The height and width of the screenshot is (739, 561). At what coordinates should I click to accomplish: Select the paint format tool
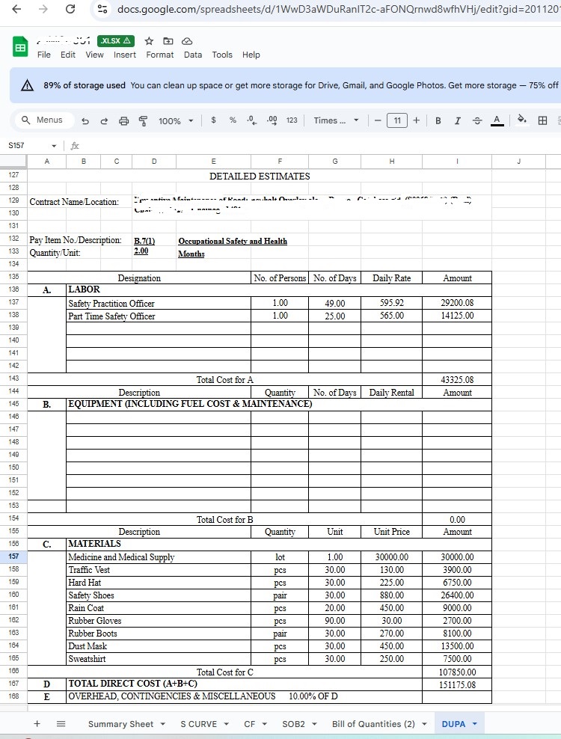(x=143, y=120)
